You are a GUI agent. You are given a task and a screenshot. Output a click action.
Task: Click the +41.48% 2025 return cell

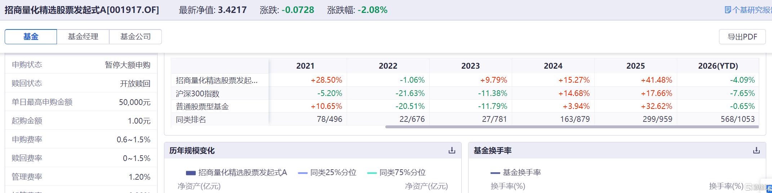pyautogui.click(x=656, y=80)
